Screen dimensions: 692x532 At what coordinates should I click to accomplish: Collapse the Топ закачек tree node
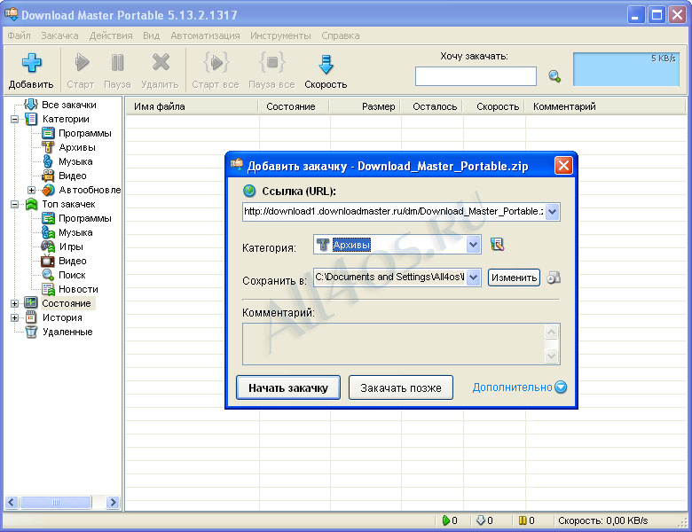point(14,204)
